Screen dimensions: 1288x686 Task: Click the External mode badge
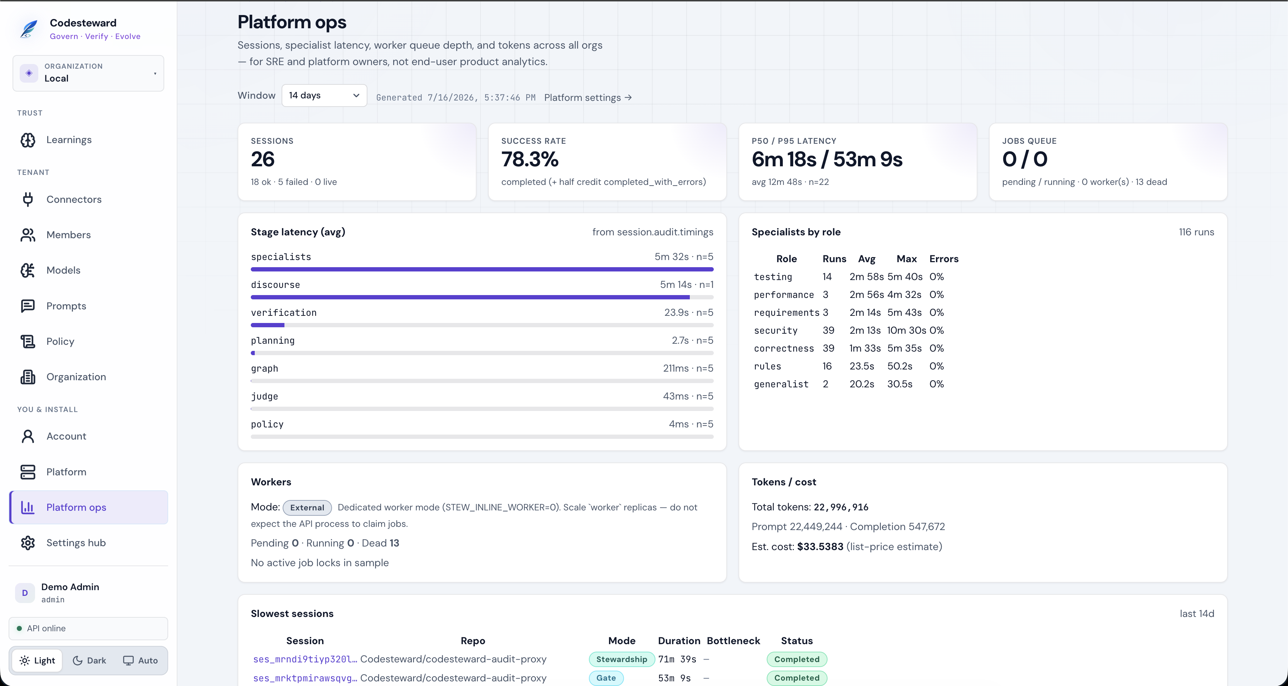(307, 508)
